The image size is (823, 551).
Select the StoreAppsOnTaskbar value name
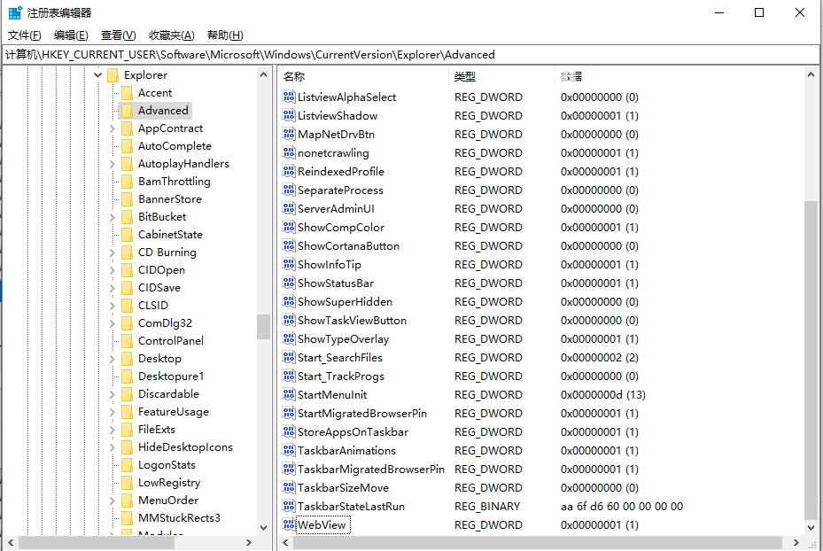click(353, 432)
